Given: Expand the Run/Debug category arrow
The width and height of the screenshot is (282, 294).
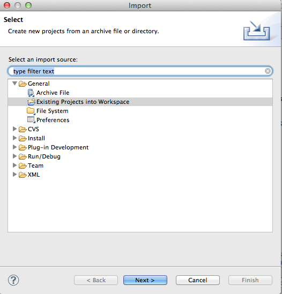Looking at the screenshot, I should [x=14, y=156].
